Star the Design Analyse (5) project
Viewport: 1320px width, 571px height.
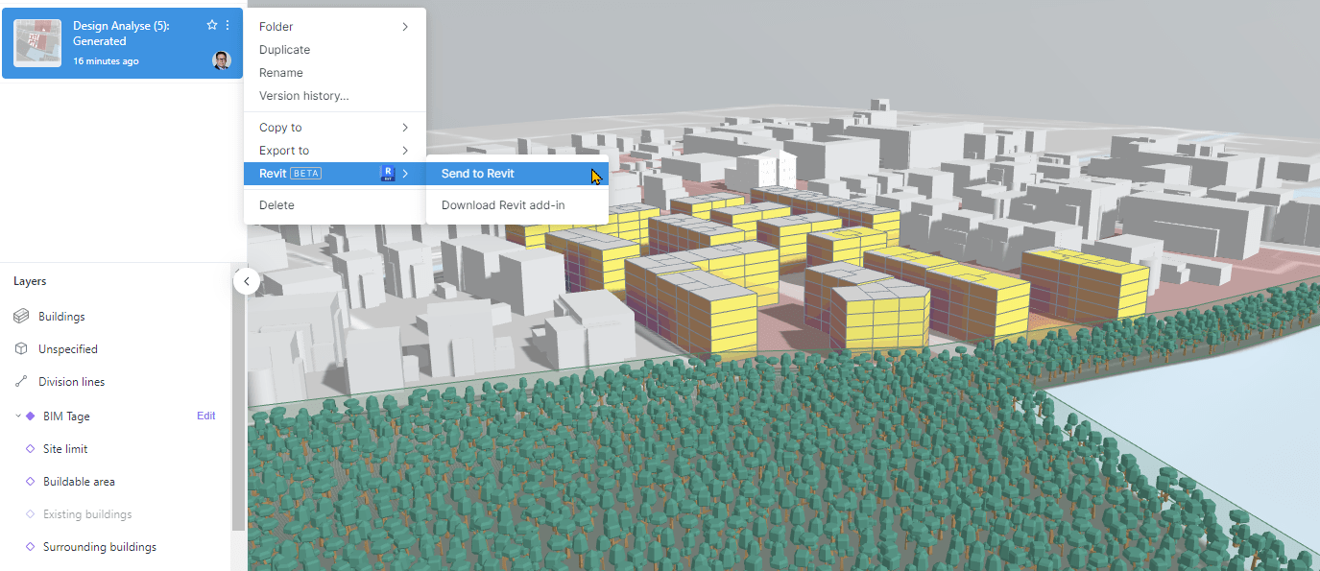210,25
